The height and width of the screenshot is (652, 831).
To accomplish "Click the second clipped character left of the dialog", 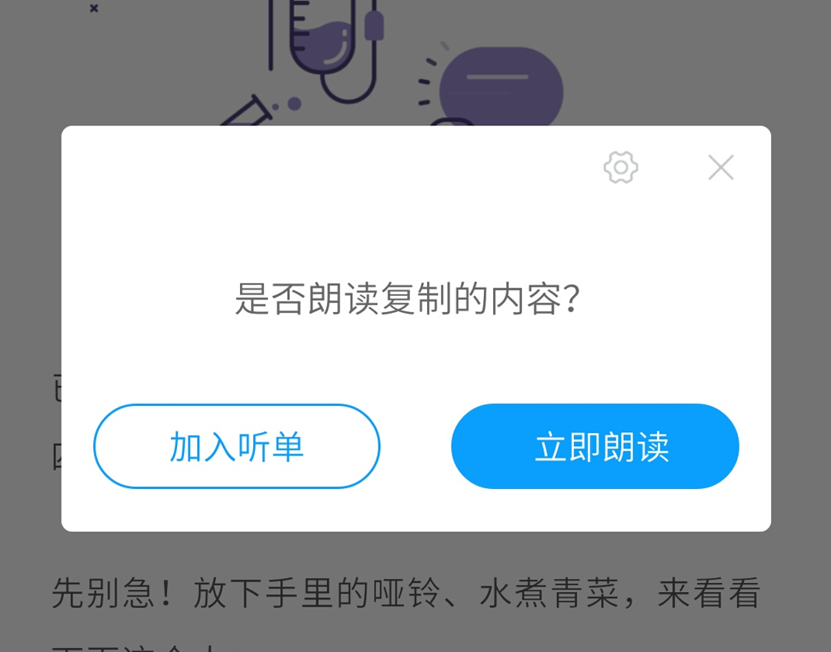I will (57, 458).
